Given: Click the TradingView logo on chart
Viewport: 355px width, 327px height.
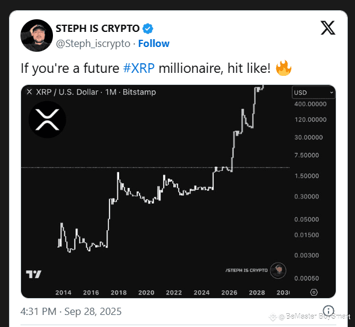Looking at the screenshot, I should pos(34,274).
